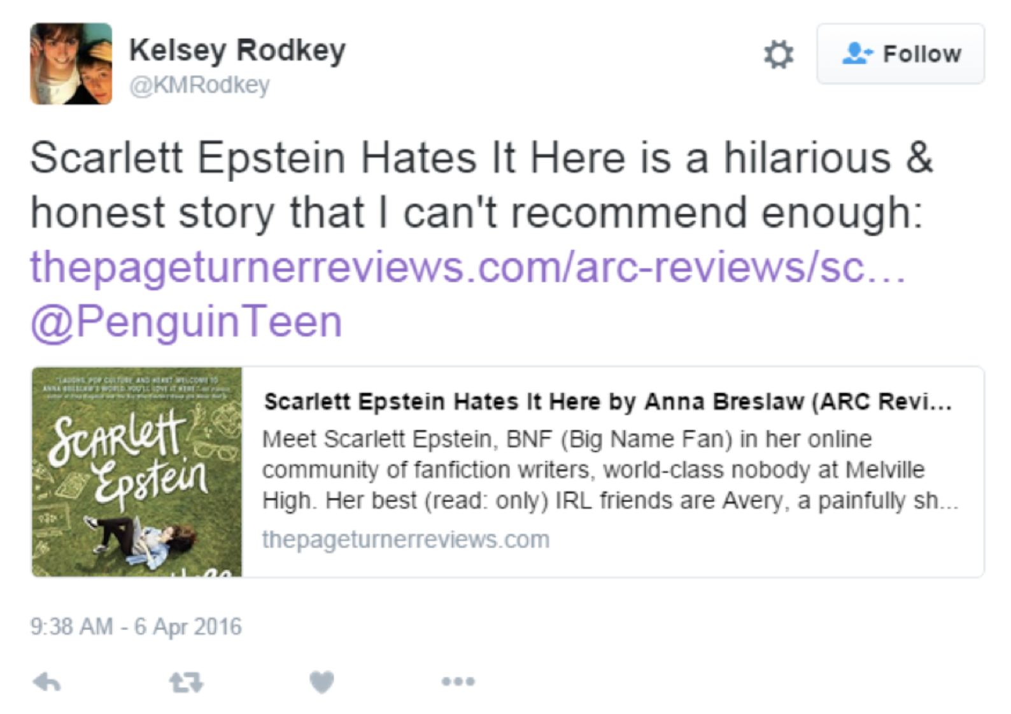Click the gray thepageturnerreviews.com card domain
Image resolution: width=1011 pixels, height=714 pixels.
click(406, 539)
